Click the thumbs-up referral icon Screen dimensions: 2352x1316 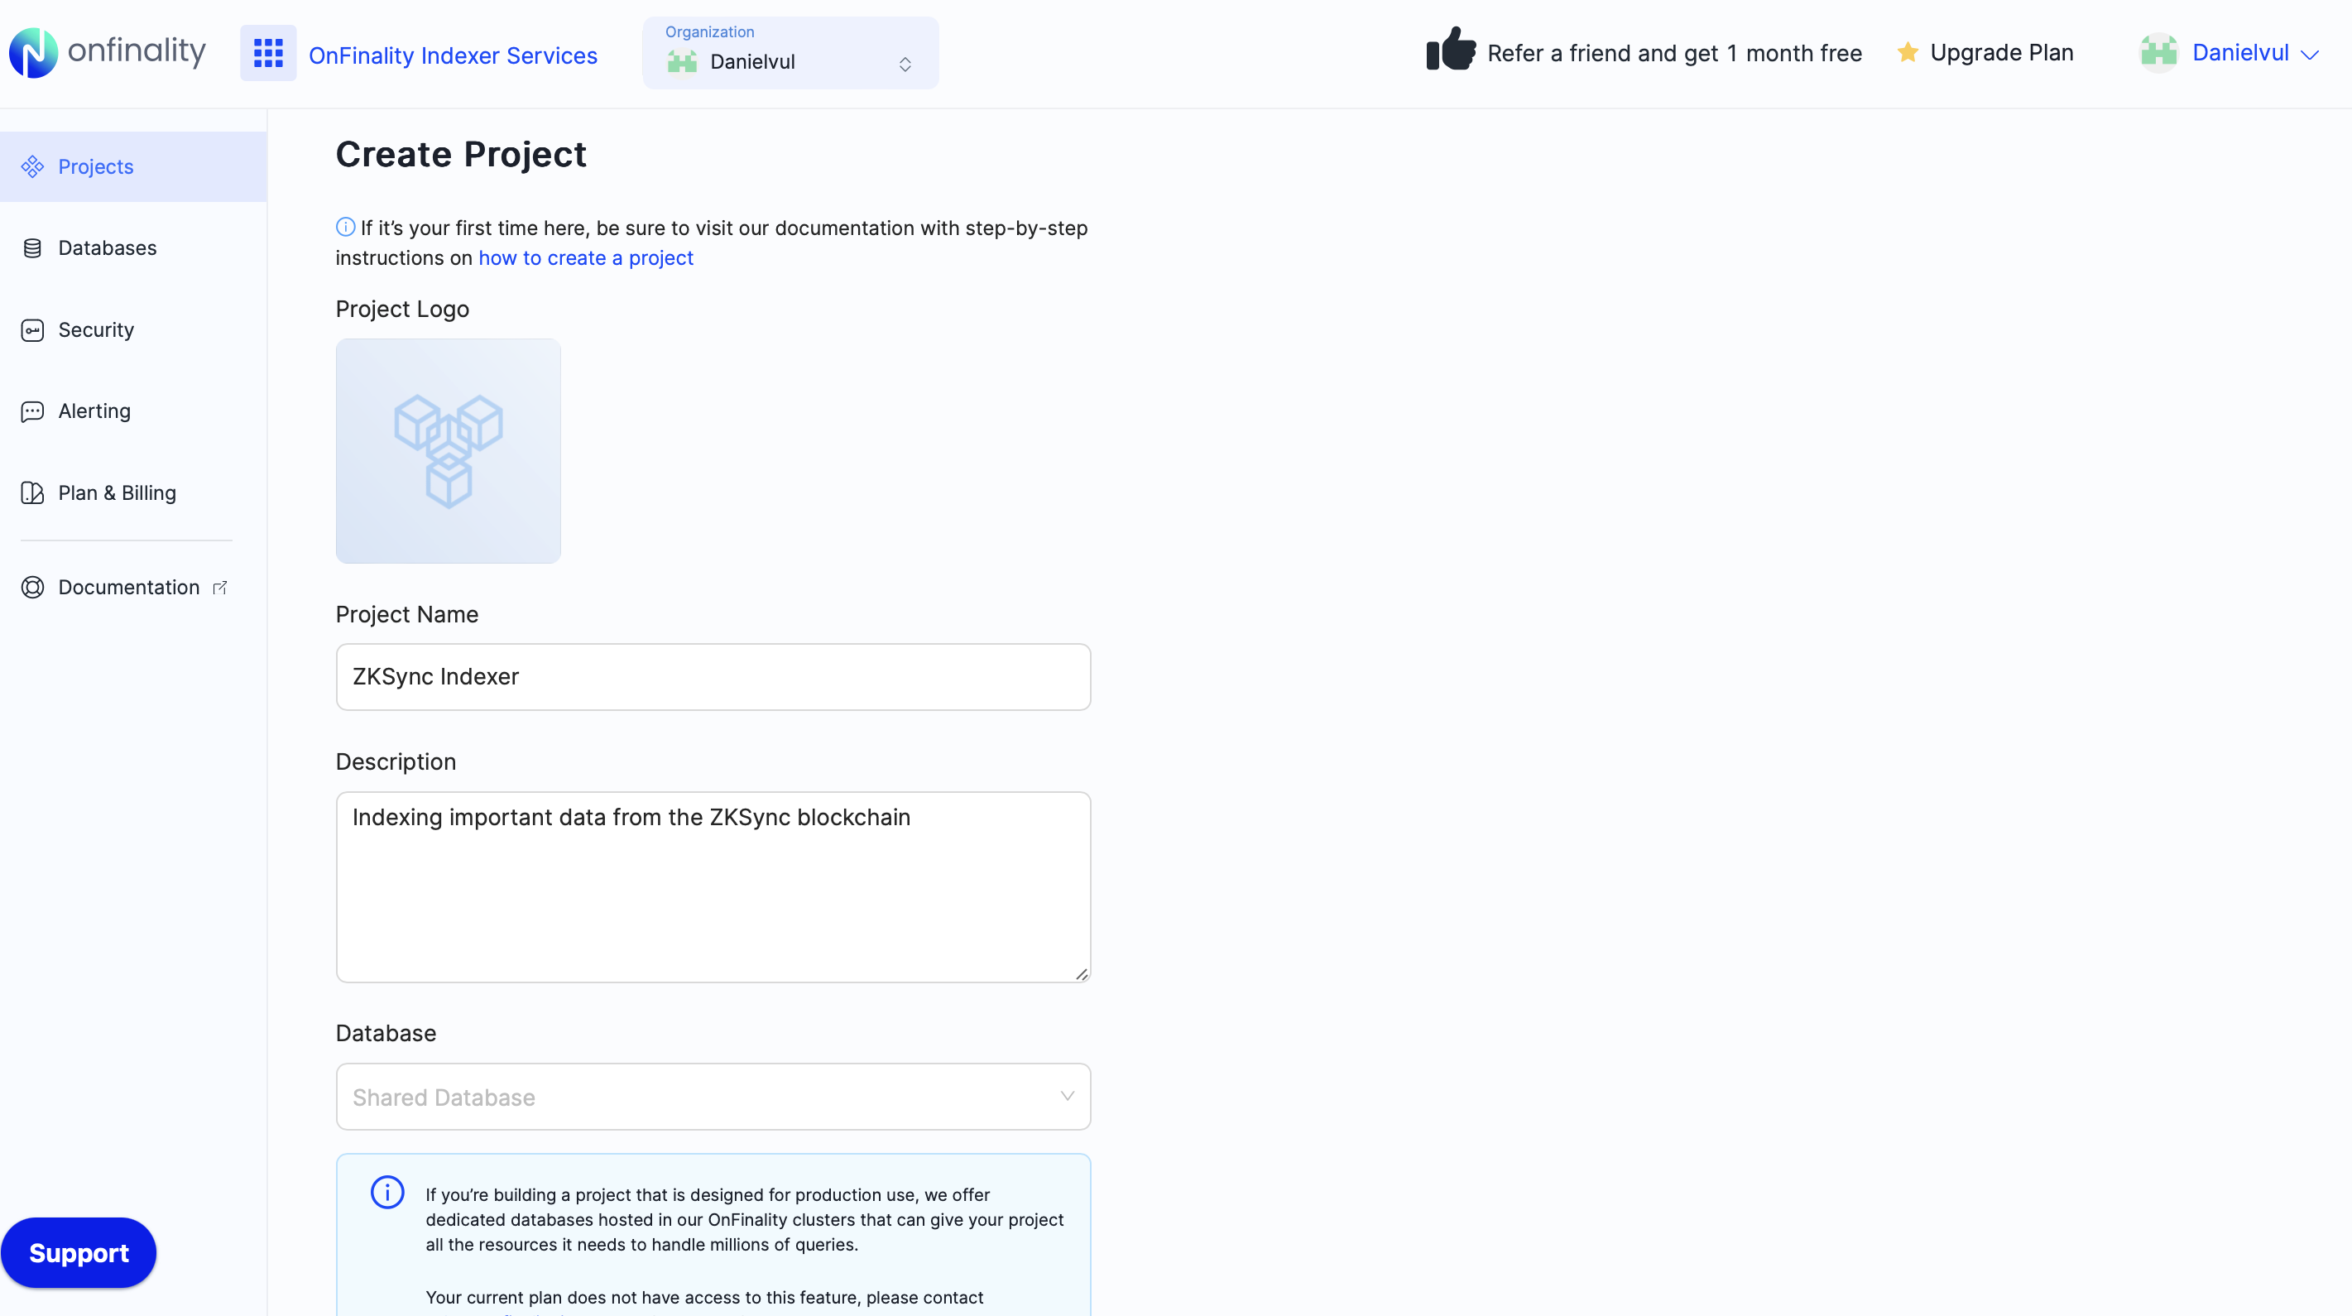pyautogui.click(x=1450, y=52)
